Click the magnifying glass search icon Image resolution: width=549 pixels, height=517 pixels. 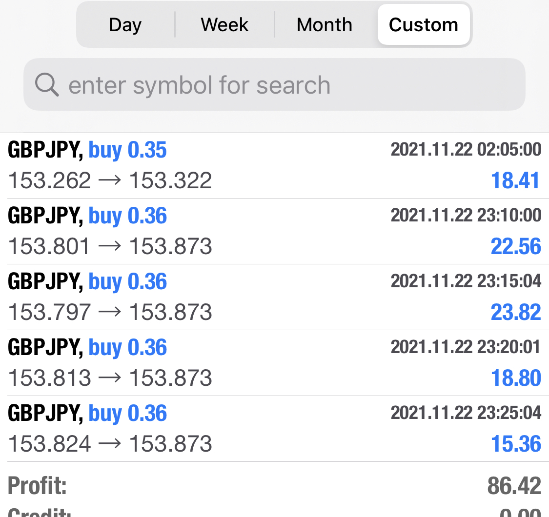coord(47,85)
